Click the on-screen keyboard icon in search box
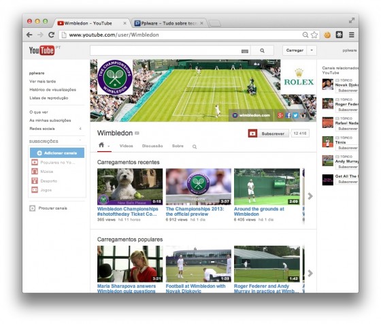 point(245,51)
